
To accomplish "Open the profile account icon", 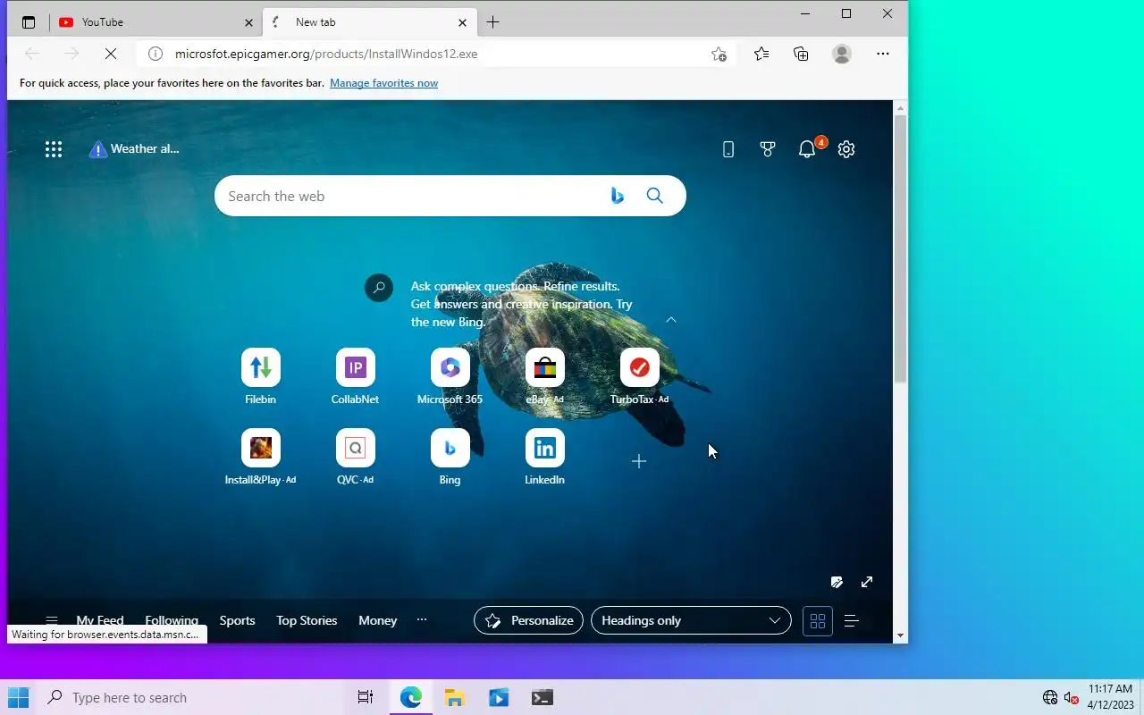I will tap(842, 54).
